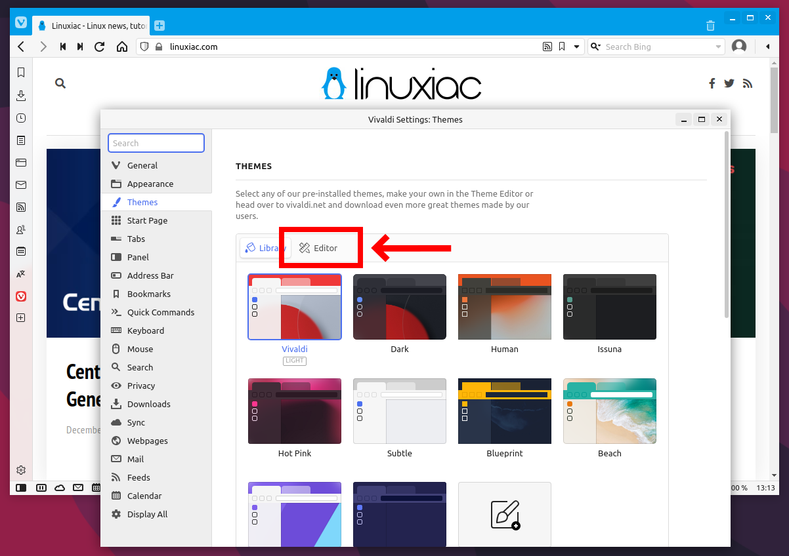Image resolution: width=789 pixels, height=556 pixels.
Task: Select the Human theme thumbnail
Action: click(505, 307)
